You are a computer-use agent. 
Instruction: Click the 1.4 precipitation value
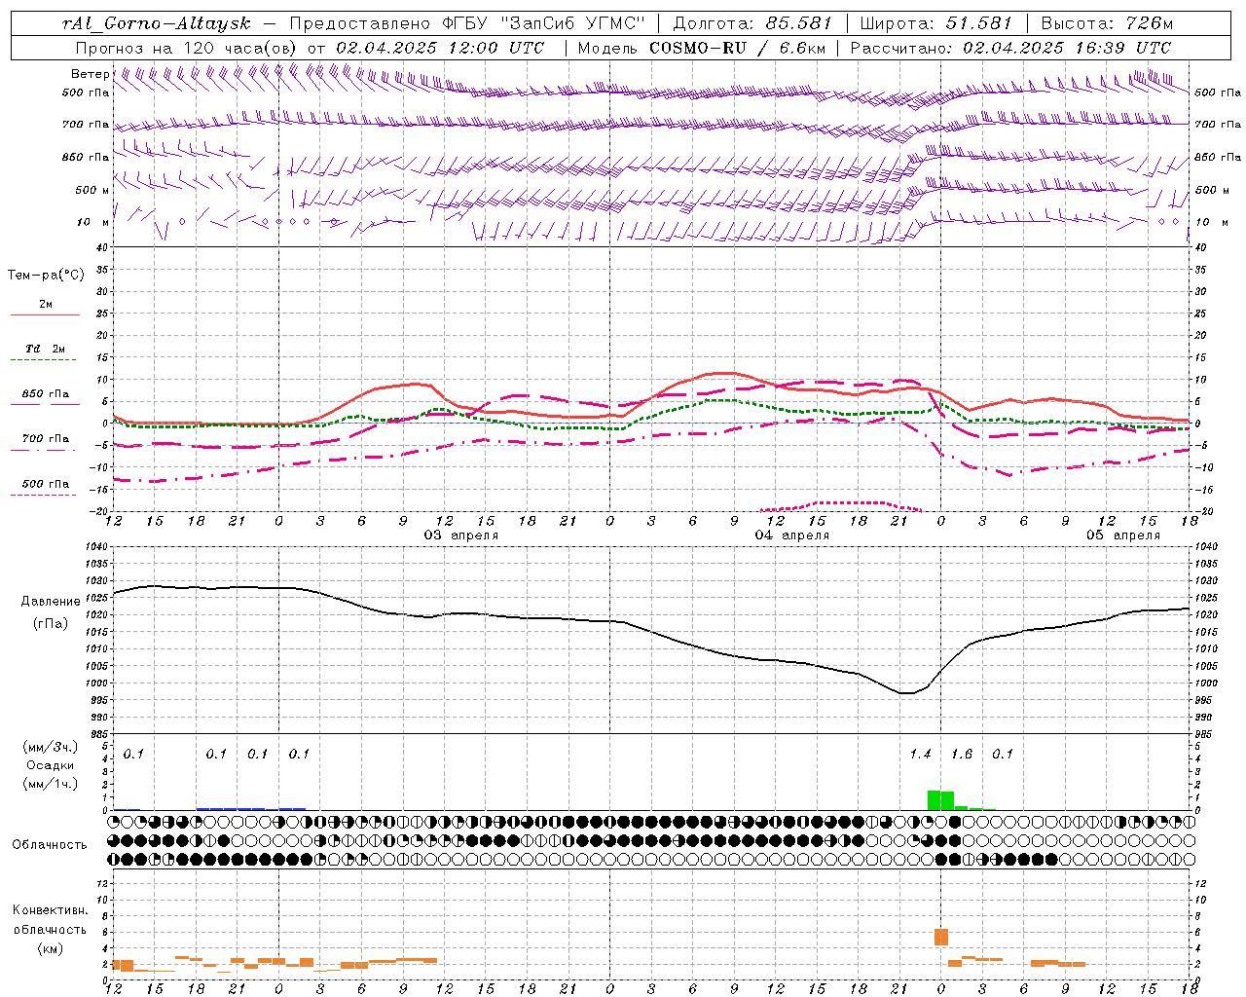920,755
